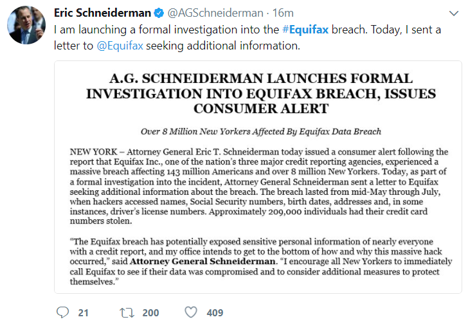The image size is (468, 324).
Task: Click the bold 'Attorney General Schneiderman' quote text
Action: [x=203, y=262]
